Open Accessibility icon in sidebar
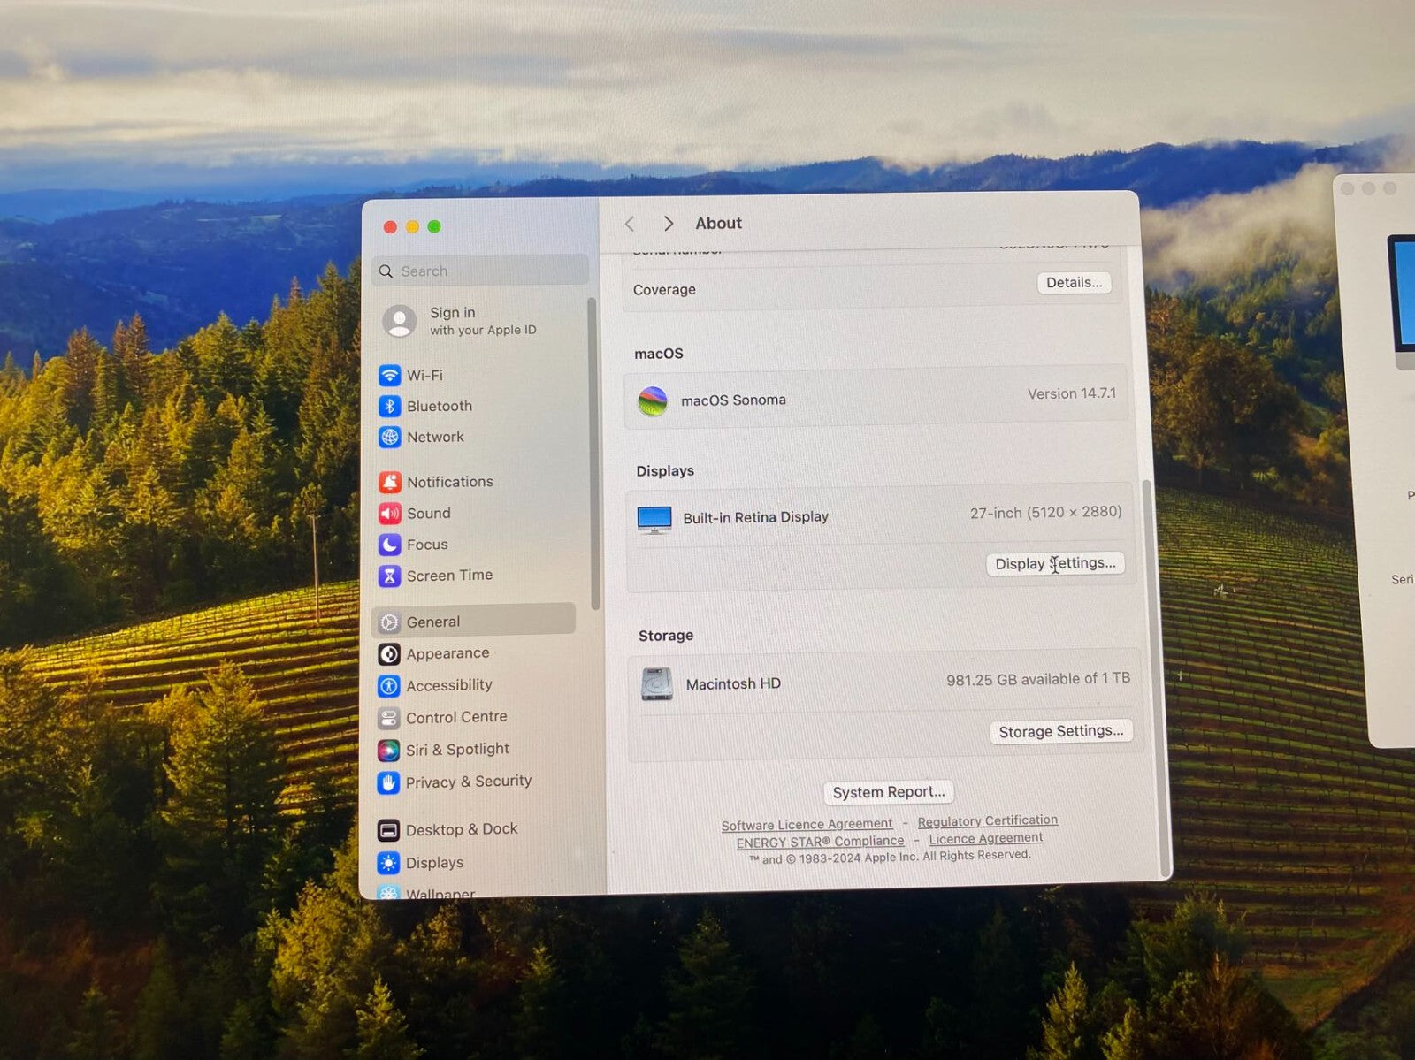 coord(388,686)
